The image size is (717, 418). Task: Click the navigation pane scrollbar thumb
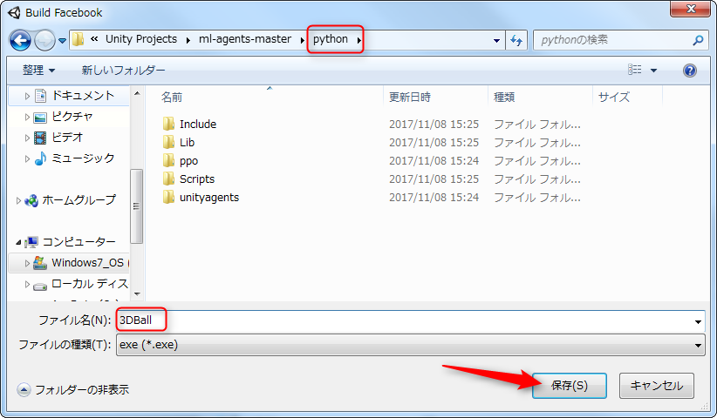point(137,206)
